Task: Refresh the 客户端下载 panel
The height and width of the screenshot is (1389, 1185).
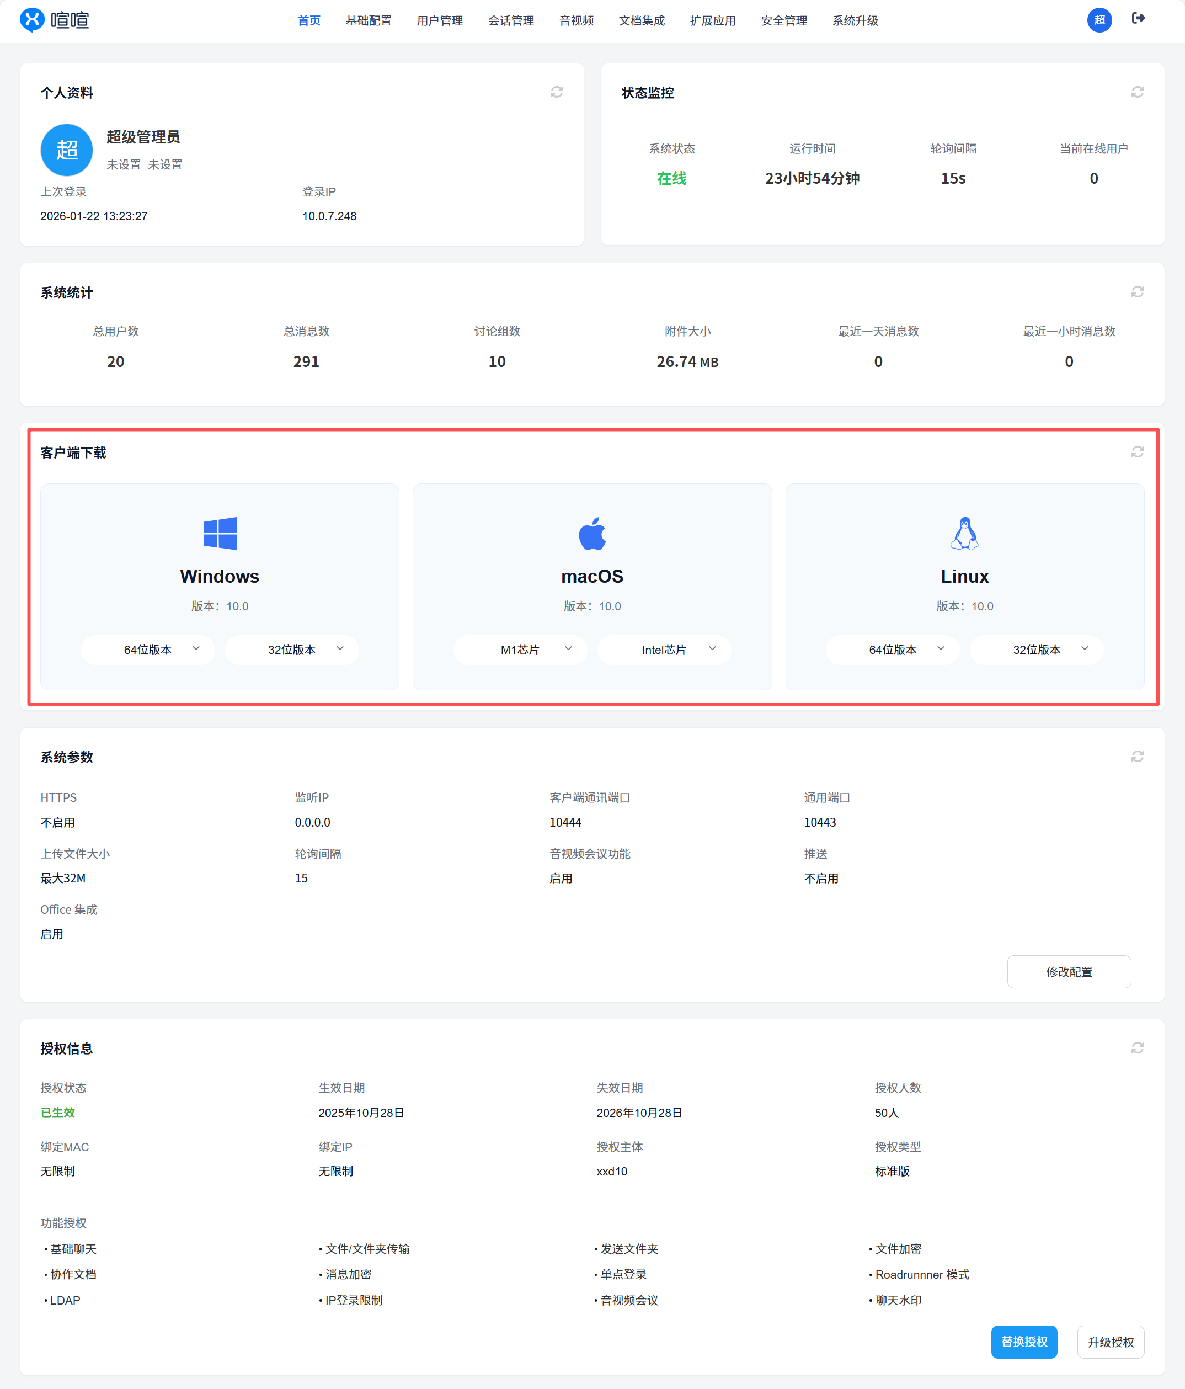Action: (1137, 453)
